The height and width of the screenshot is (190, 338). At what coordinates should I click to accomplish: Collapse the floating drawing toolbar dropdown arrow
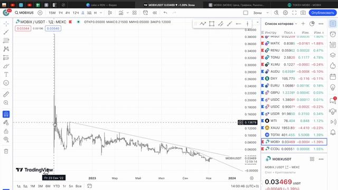click(257, 22)
